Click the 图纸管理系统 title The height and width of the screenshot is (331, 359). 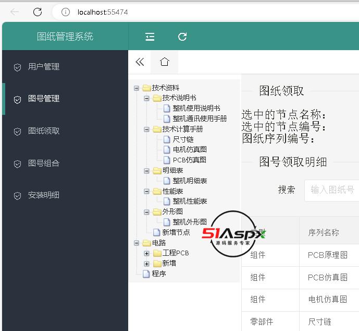65,37
